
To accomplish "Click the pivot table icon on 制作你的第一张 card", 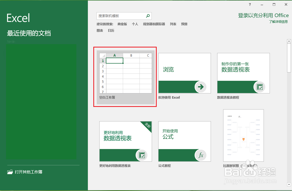I will [x=259, y=87].
